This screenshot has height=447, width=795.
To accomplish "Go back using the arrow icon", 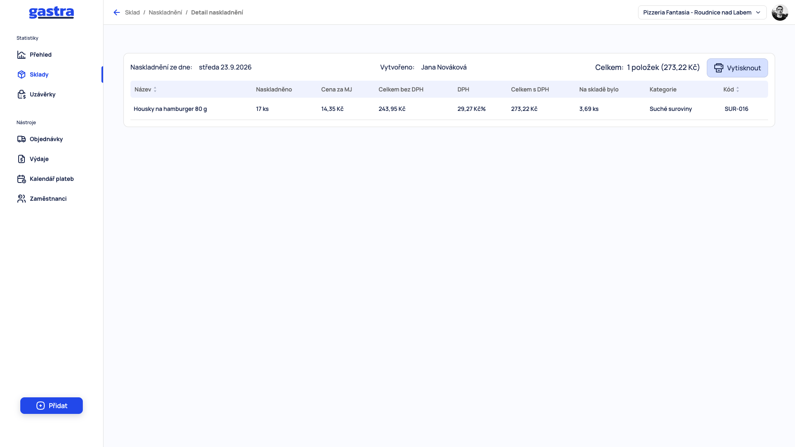I will click(117, 12).
